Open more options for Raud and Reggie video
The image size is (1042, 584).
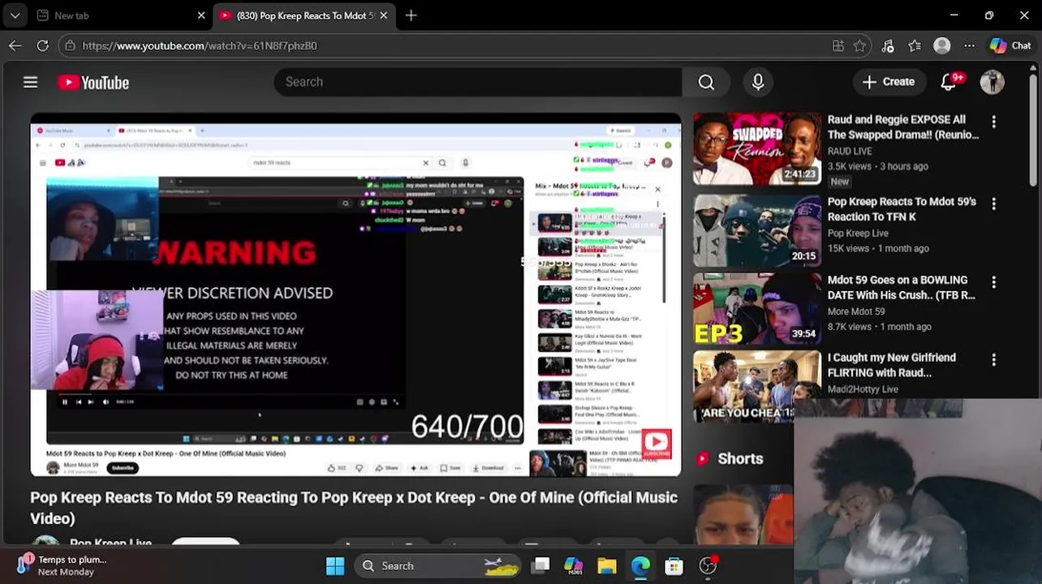(993, 122)
